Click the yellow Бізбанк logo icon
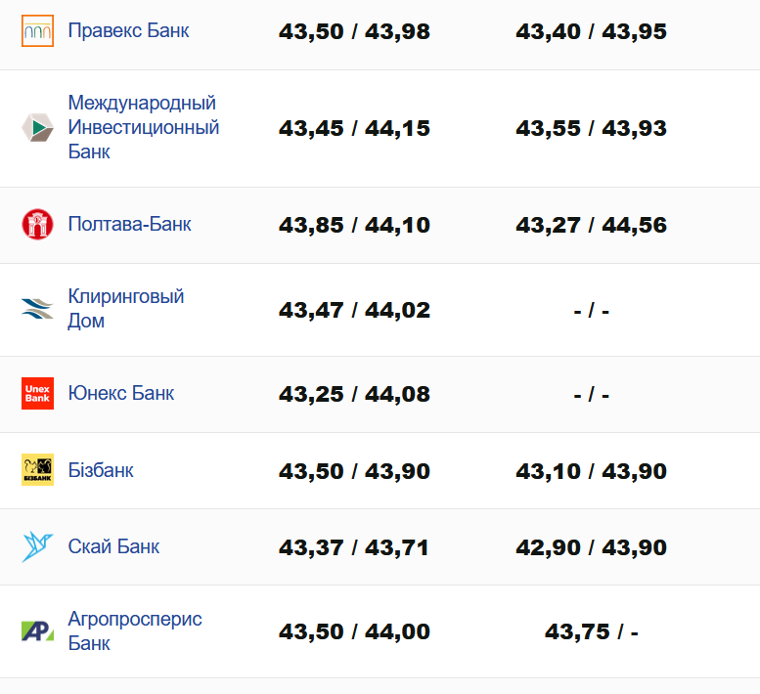The width and height of the screenshot is (760, 694). click(37, 470)
